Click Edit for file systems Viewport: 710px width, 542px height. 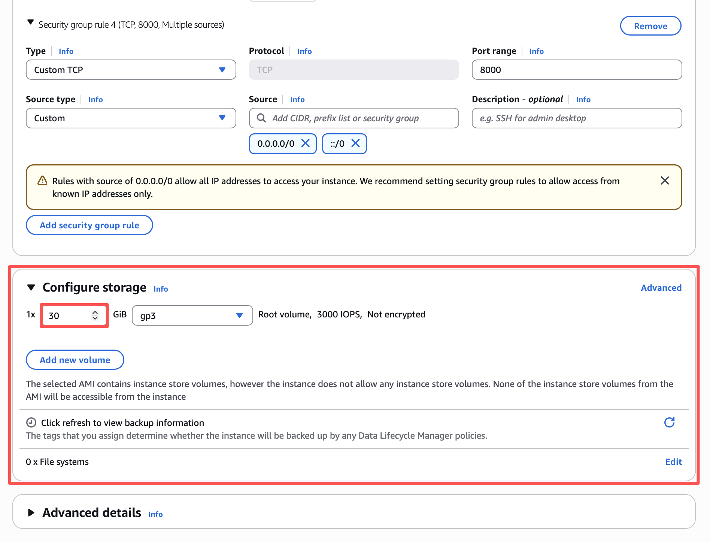pos(673,462)
